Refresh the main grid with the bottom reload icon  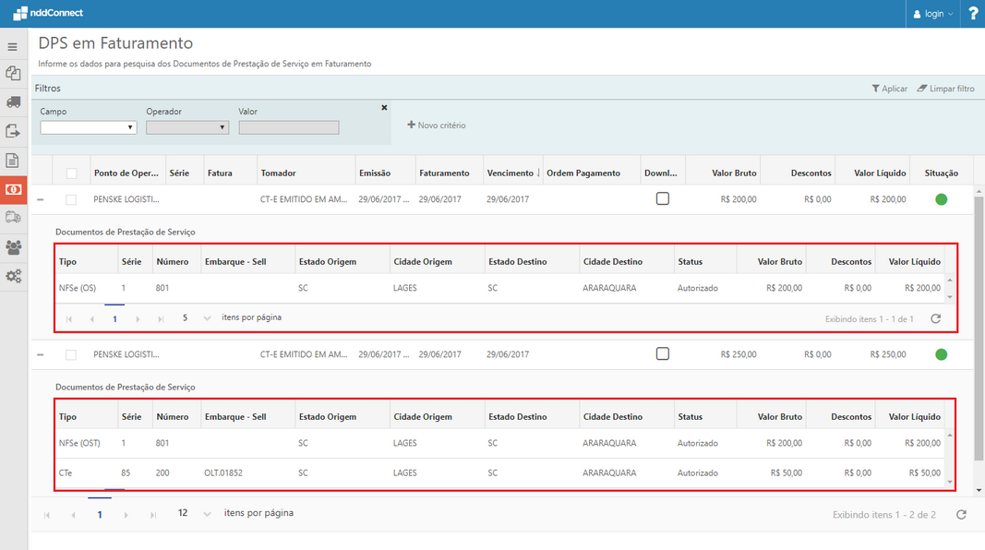(961, 515)
